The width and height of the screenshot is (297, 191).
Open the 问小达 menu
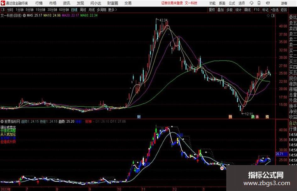tap(96, 3)
